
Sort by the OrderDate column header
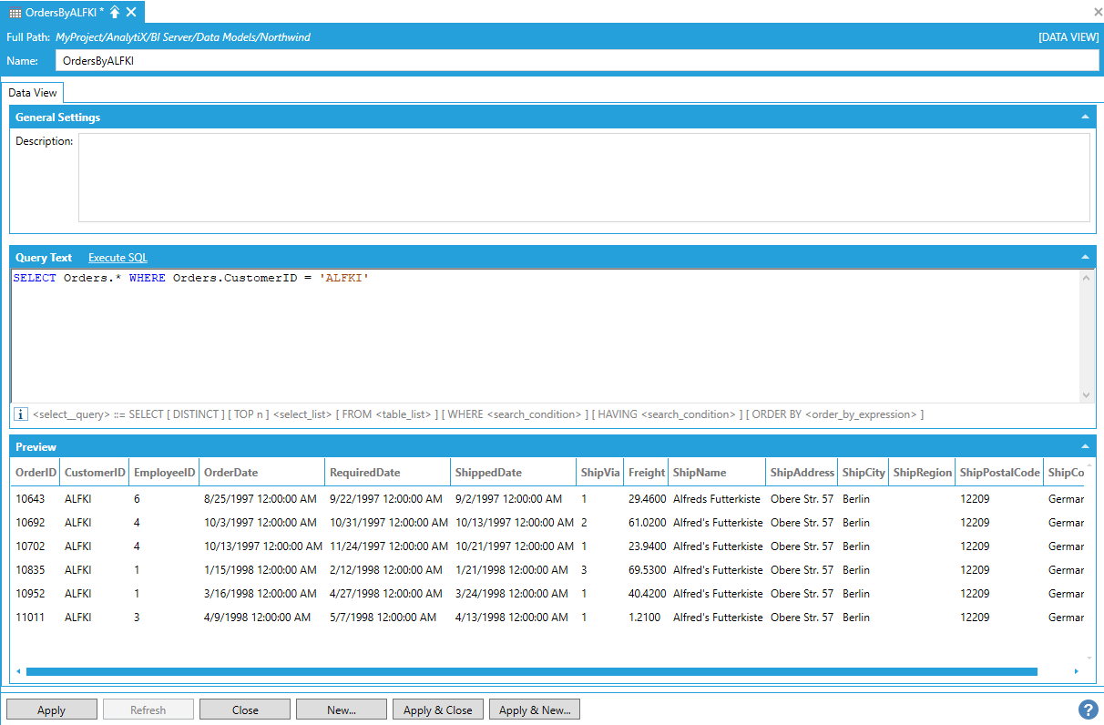[x=261, y=473]
